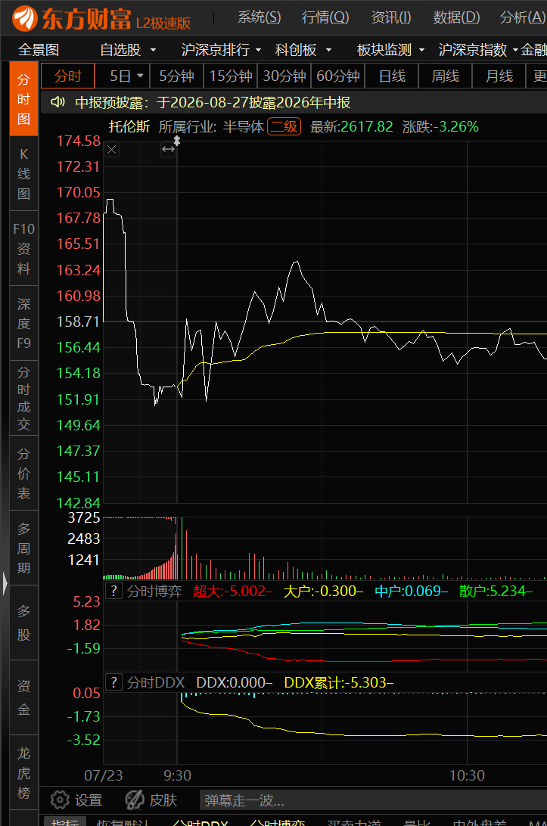The height and width of the screenshot is (826, 547).
Task: Click the 最新:2617.82 value
Action: pyautogui.click(x=352, y=127)
